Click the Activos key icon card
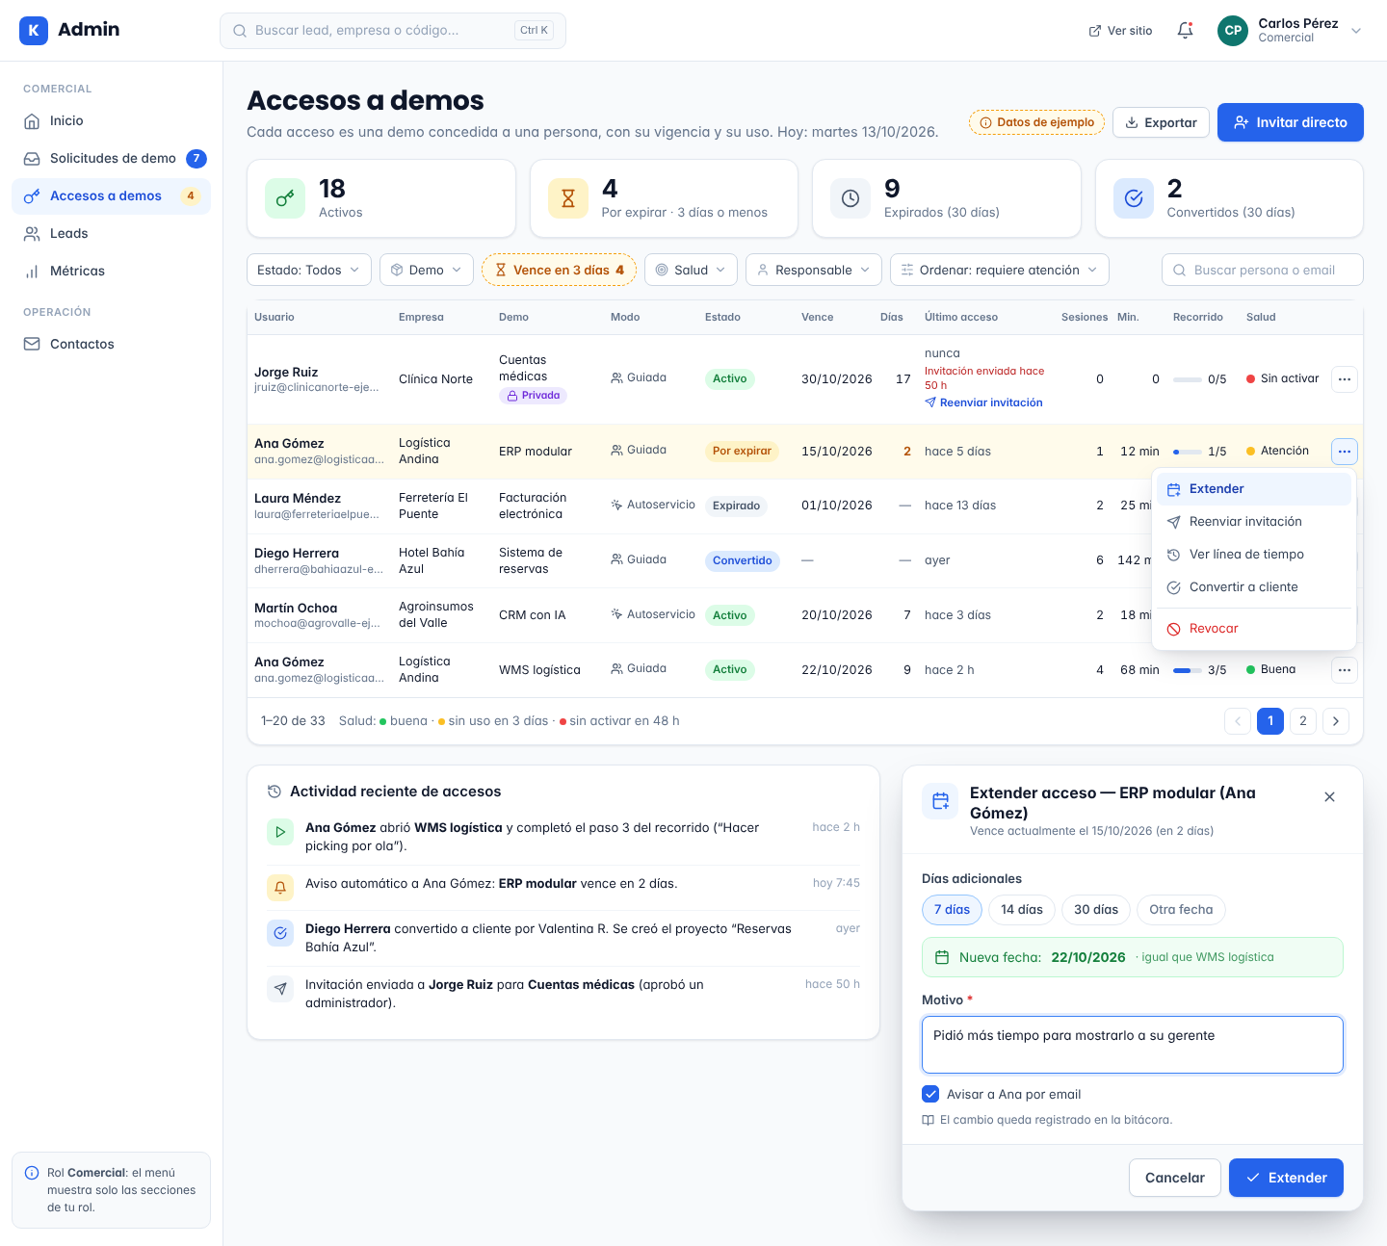Screen dimensions: 1387x1246 [x=285, y=198]
